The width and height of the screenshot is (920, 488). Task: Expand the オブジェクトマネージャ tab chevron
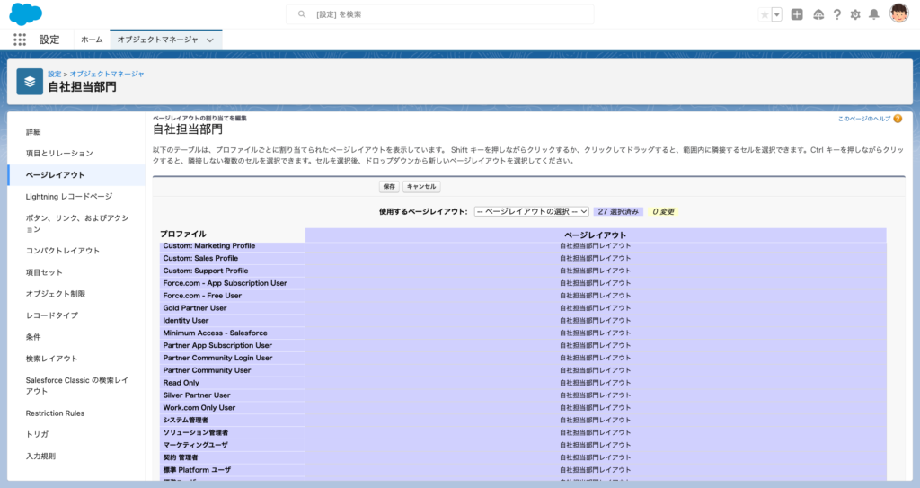(210, 40)
